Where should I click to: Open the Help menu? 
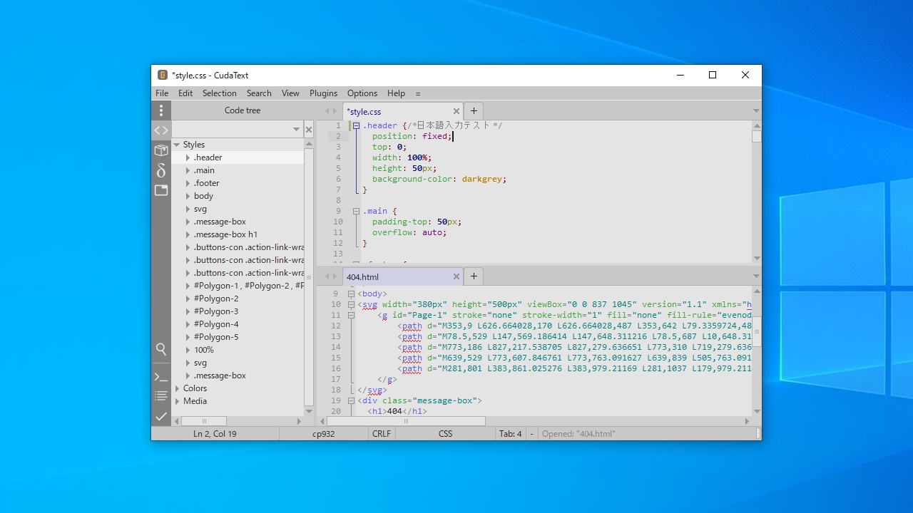click(396, 93)
